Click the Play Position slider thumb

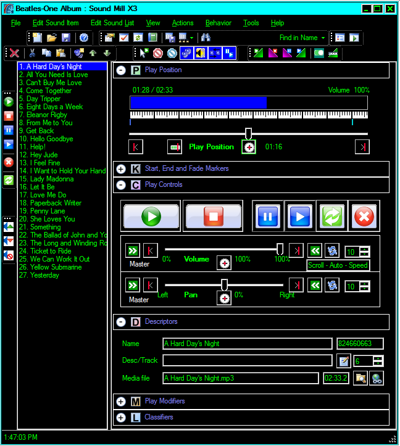[x=248, y=133]
